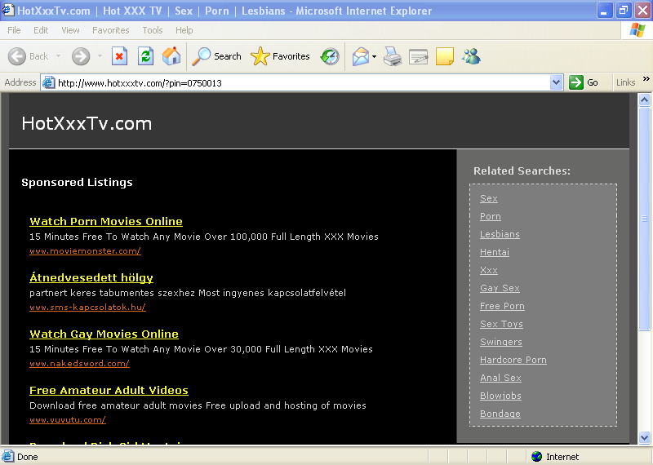
Task: Open the address bar URL dropdown
Action: (557, 82)
